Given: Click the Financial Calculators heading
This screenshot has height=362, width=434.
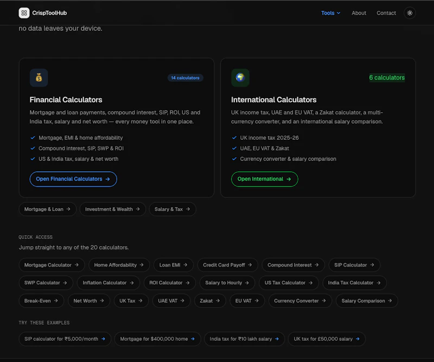Looking at the screenshot, I should [66, 100].
